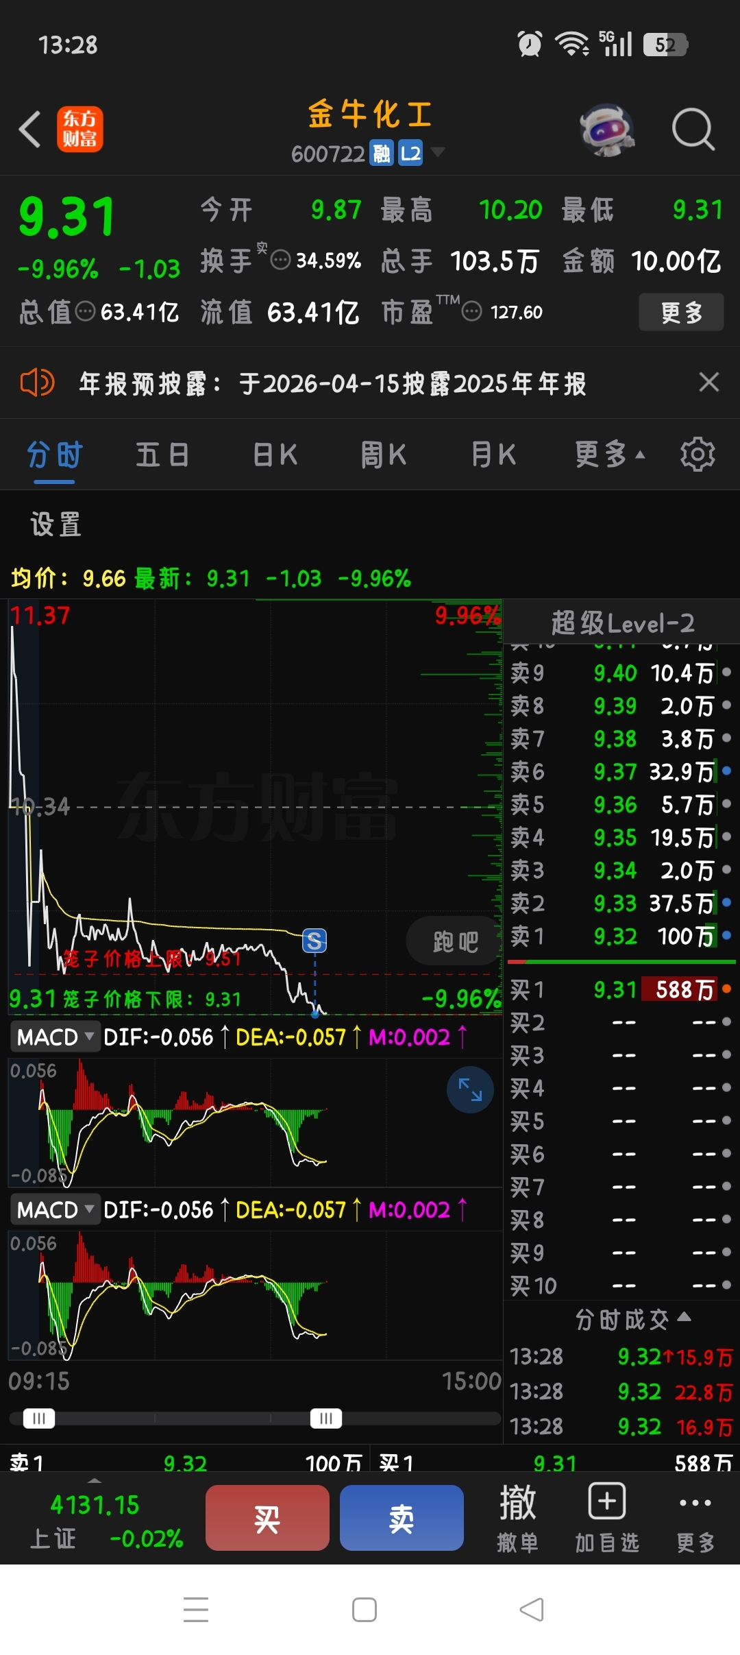Select the 分时 chart tab
The width and height of the screenshot is (740, 1655).
pos(55,455)
